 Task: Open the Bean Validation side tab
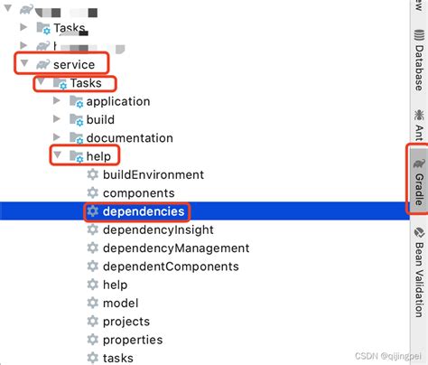tap(419, 273)
